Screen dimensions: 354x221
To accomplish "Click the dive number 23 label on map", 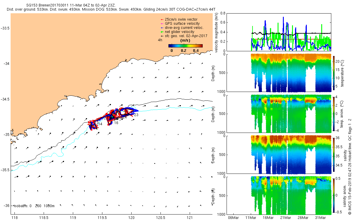I will (x=136, y=115).
